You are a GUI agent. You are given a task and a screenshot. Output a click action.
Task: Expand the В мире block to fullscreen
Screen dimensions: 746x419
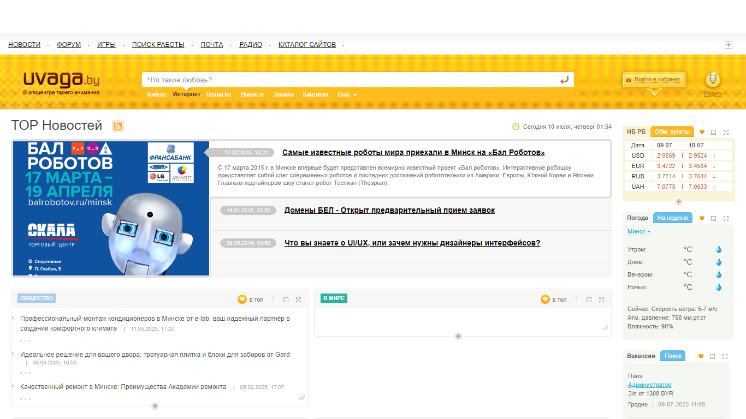click(x=601, y=300)
